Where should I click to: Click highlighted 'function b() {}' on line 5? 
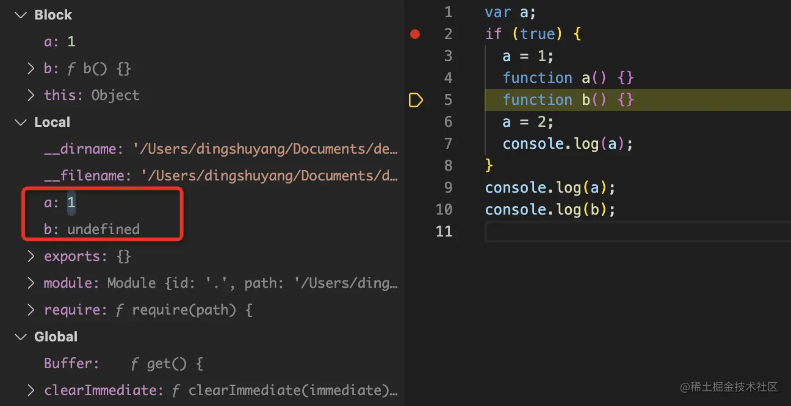pos(568,100)
